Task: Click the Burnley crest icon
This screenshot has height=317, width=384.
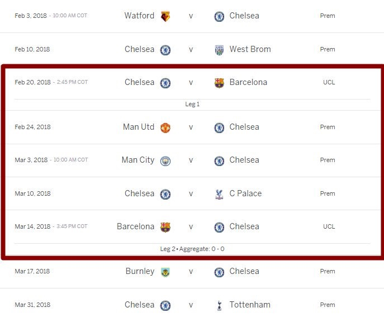Action: (165, 272)
